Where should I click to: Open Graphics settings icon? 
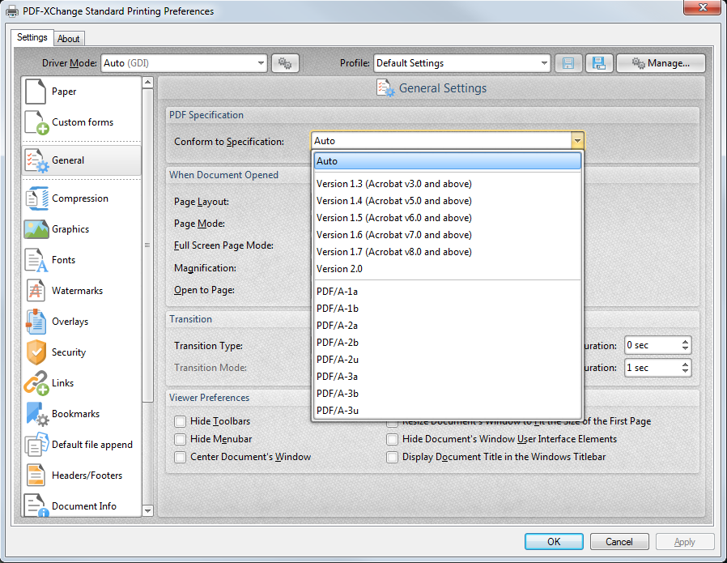coord(36,229)
